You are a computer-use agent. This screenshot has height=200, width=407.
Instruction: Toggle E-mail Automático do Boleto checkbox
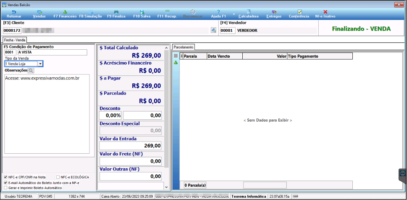pos(6,182)
